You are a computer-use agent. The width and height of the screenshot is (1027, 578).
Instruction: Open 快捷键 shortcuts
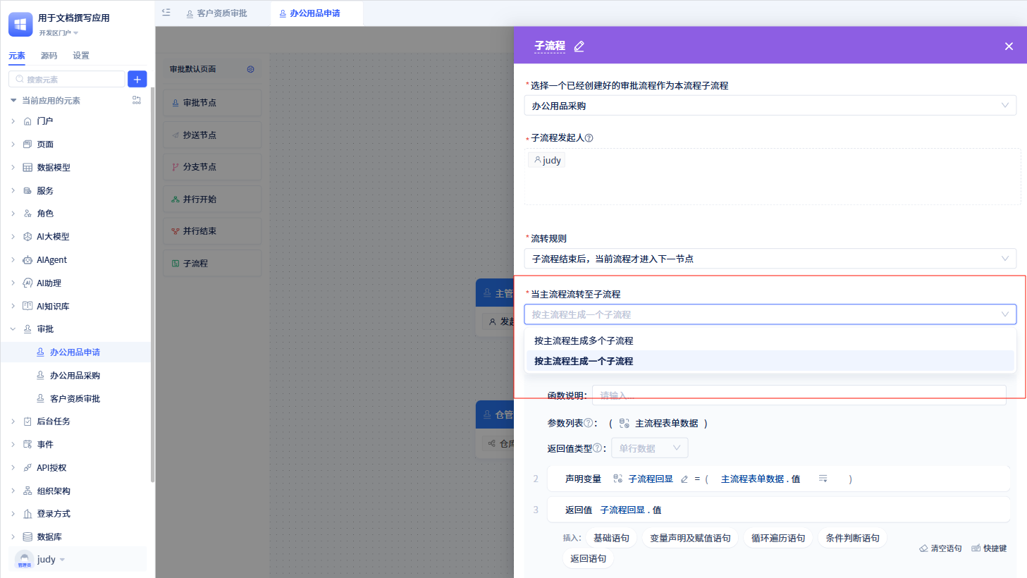pos(989,548)
